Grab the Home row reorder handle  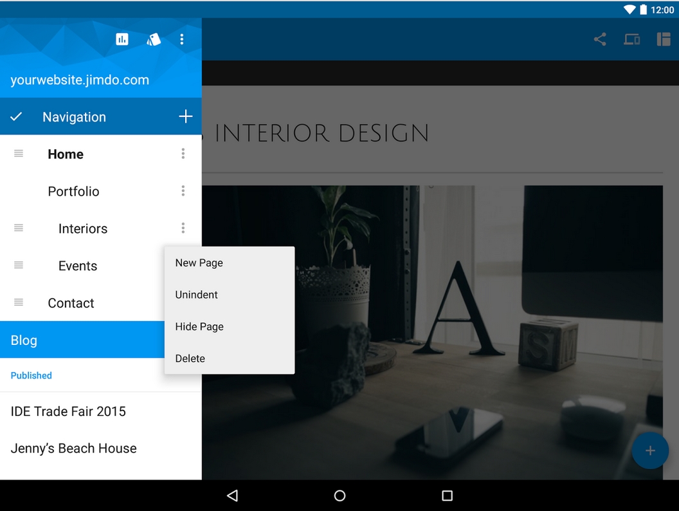point(19,153)
